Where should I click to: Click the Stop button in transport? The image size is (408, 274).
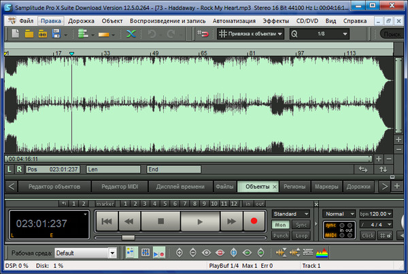pos(161,221)
